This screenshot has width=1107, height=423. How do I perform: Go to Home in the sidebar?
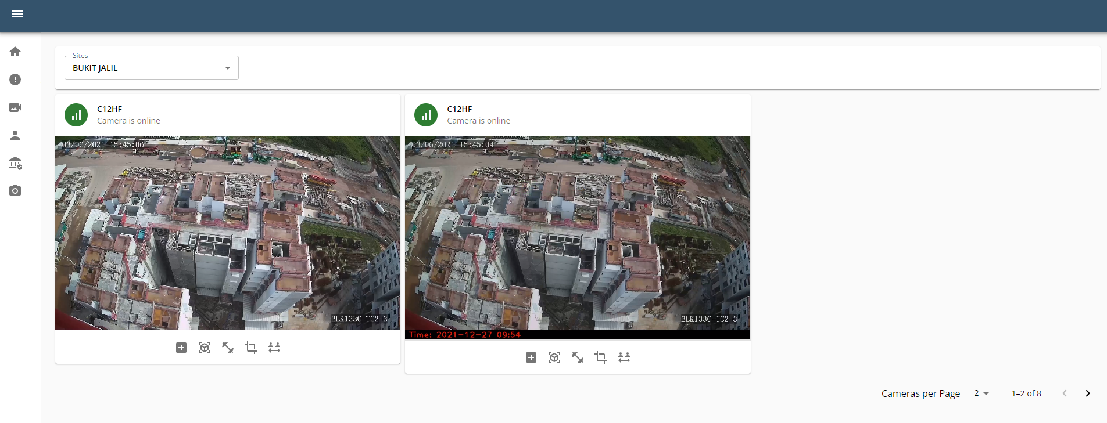[x=15, y=52]
